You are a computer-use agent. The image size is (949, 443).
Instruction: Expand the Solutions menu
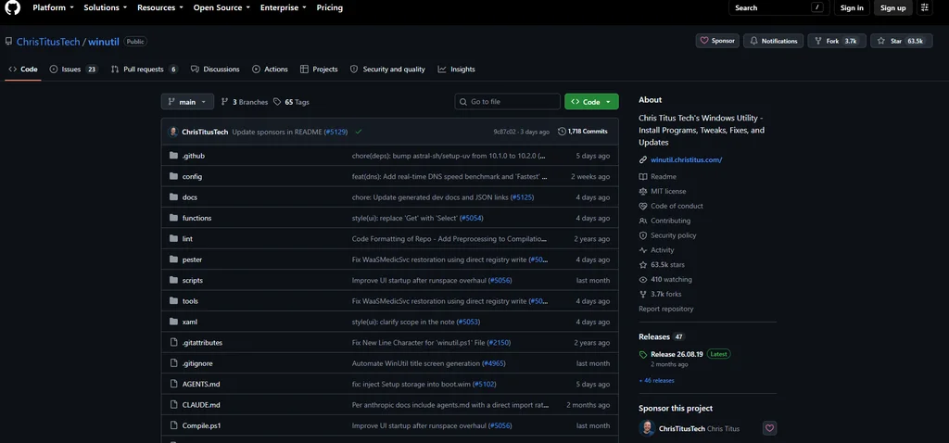pos(106,7)
